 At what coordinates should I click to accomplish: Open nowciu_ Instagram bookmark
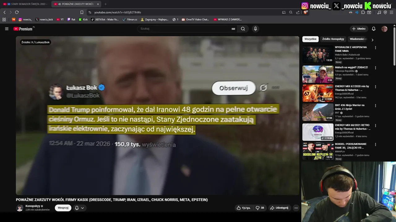point(25,19)
